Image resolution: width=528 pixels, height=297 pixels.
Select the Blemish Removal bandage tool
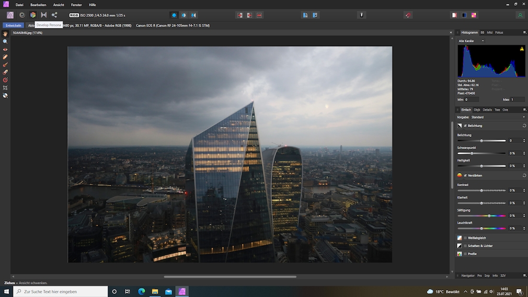5,57
